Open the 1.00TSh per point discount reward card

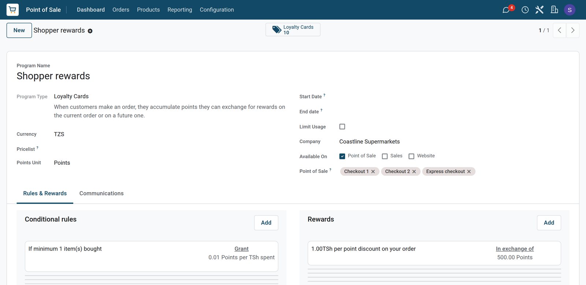tap(434, 253)
